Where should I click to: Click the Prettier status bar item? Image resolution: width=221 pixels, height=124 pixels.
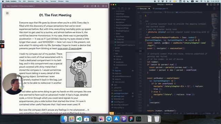[x=207, y=113]
